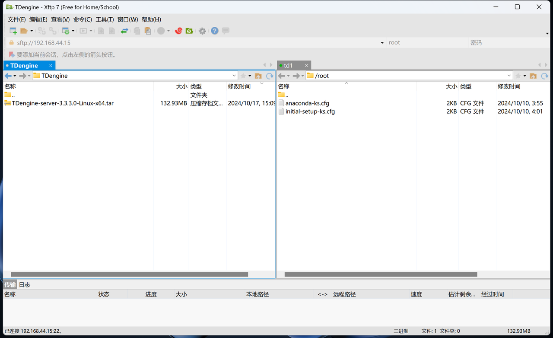Click the bookmark arrow icon on session bar
Screen dimensions: 553x338
tap(12, 55)
